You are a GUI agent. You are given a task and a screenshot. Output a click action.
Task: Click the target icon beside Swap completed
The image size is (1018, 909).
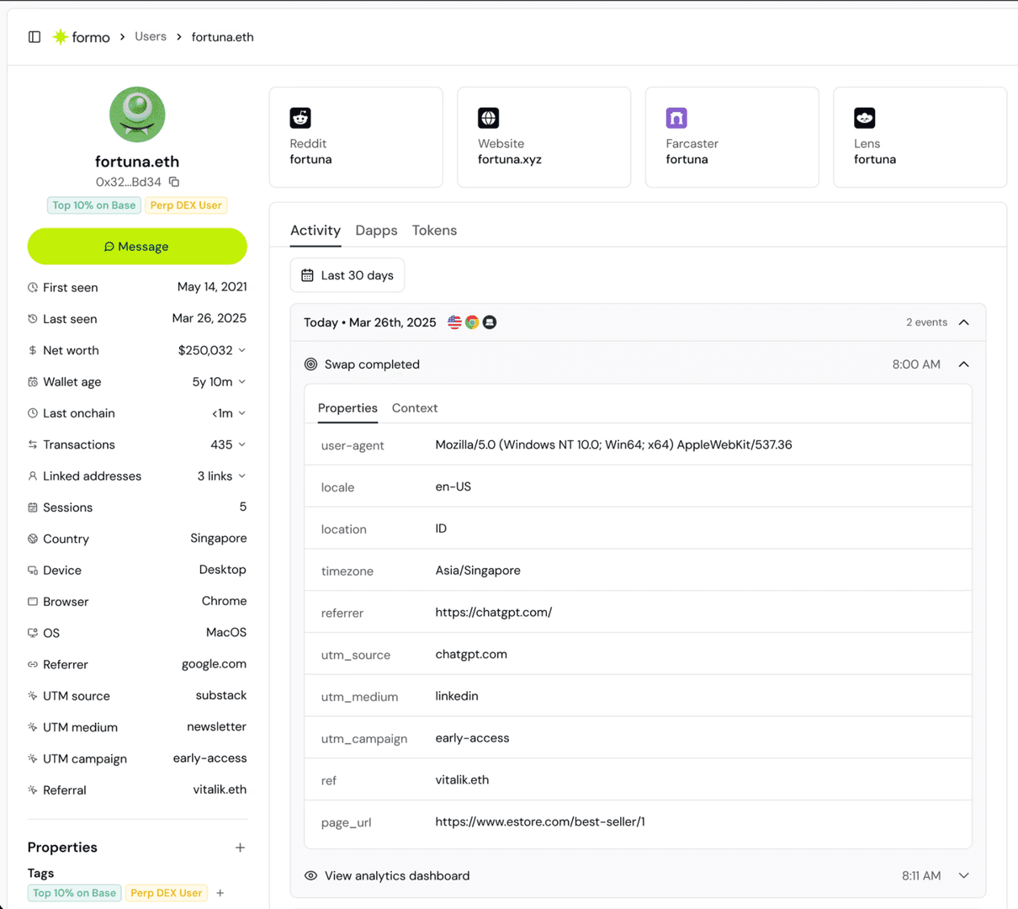click(310, 364)
